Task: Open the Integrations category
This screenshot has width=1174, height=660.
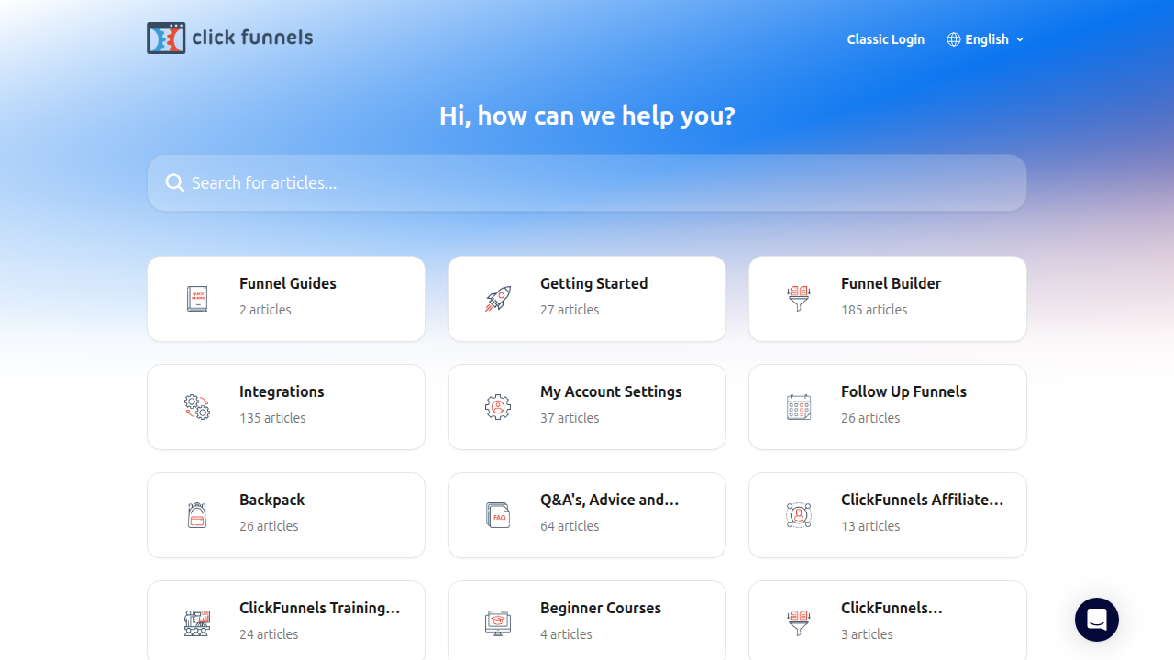Action: tap(286, 407)
